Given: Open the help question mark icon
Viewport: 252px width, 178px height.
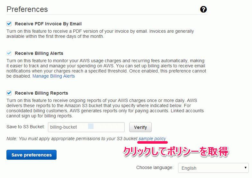Looking at the screenshot, I should [x=203, y=9].
